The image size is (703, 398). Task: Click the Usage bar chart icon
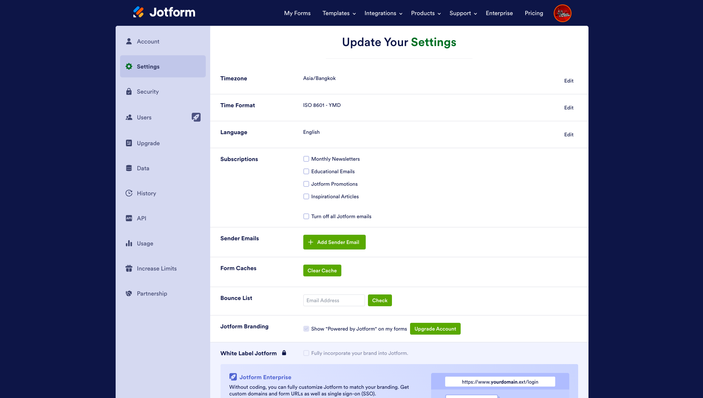[x=129, y=243]
